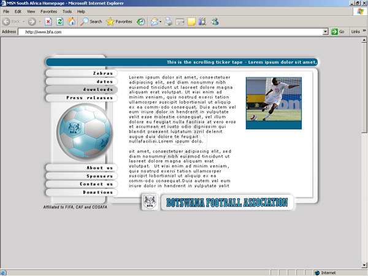Refresh the page with the Refresh icon
Image resolution: width=368 pixels, height=276 pixels.
pyautogui.click(x=60, y=21)
